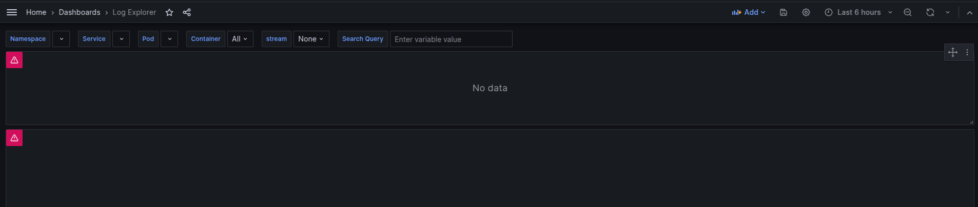Open dashboard settings gear
The image size is (978, 207).
tap(806, 12)
